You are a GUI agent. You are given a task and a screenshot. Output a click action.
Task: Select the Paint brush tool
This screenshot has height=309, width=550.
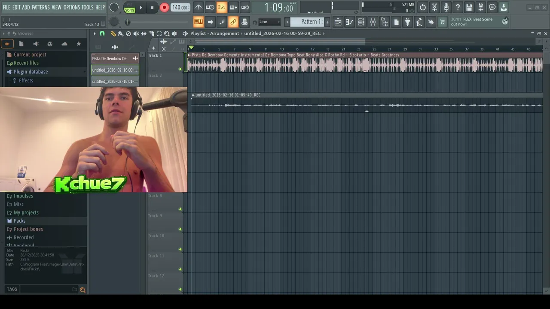point(121,33)
